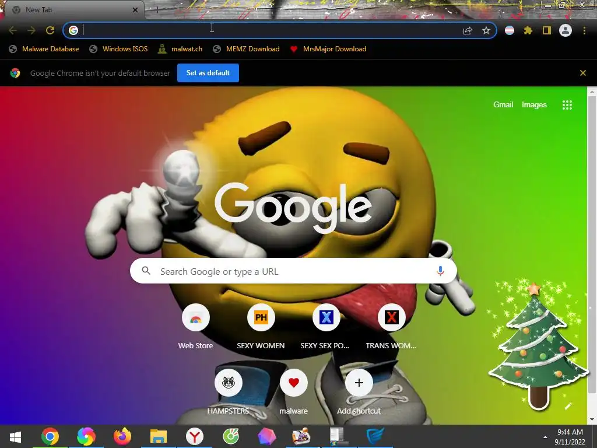Viewport: 597px width, 448px height.
Task: Open the MEMZ Download bookmark
Action: pos(247,49)
